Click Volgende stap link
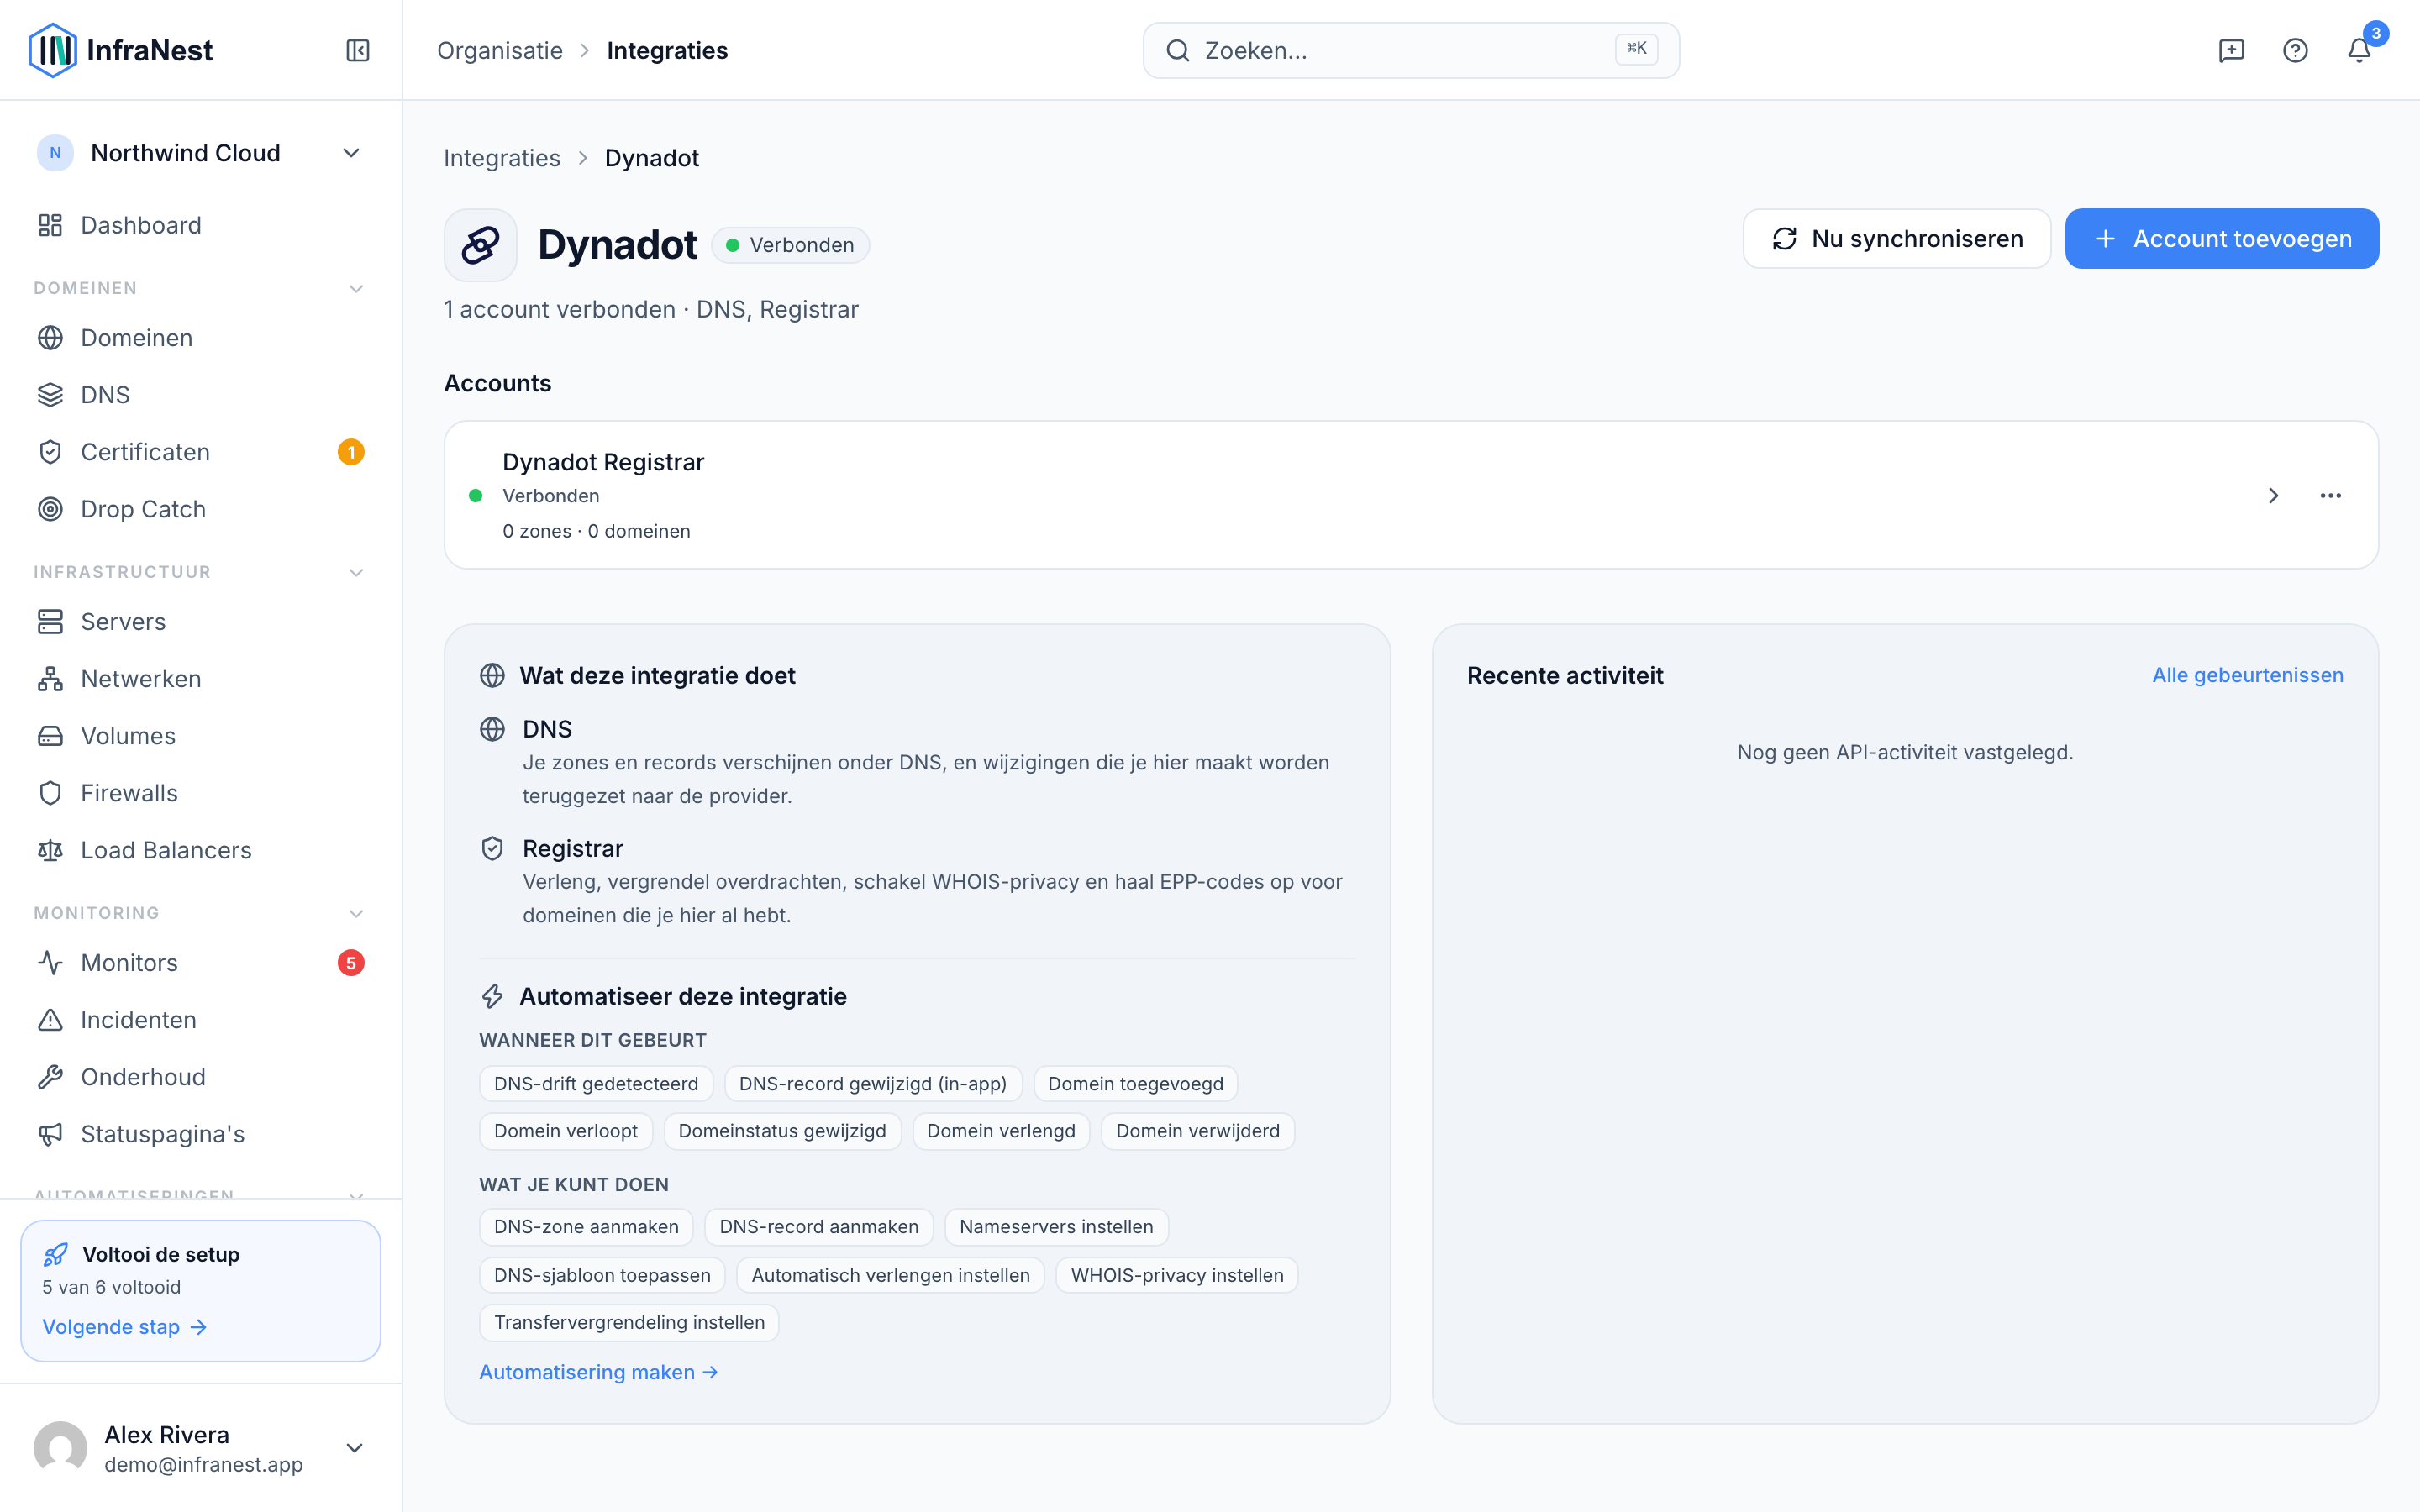This screenshot has height=1512, width=2420. point(124,1327)
